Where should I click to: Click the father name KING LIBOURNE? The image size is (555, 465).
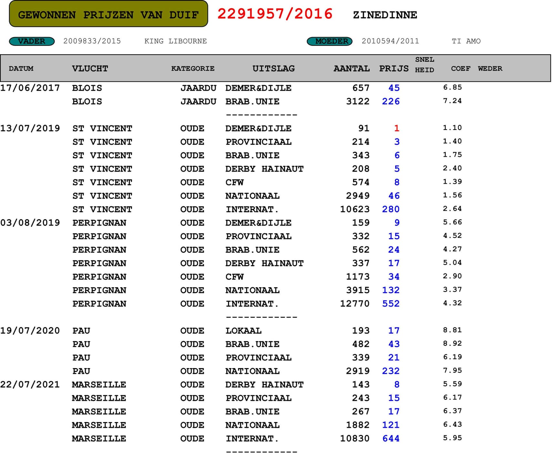coord(176,41)
